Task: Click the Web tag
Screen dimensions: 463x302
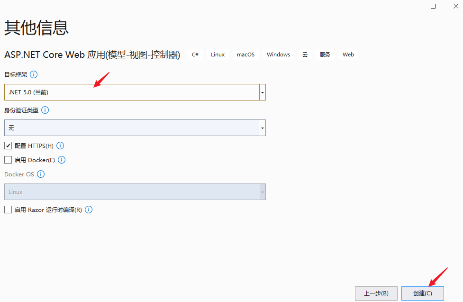Action: [348, 55]
